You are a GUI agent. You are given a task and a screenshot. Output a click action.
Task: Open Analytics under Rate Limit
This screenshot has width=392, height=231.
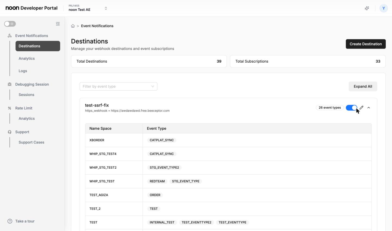pyautogui.click(x=27, y=118)
